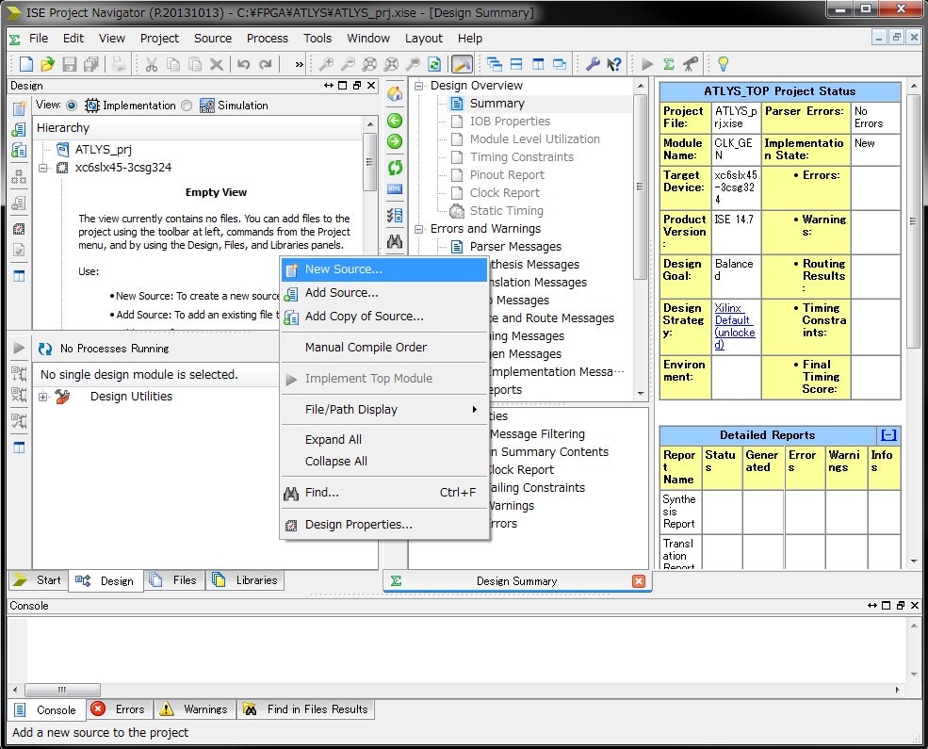Click the green Refresh toolbar icon
Viewport: 928px width, 749px height.
[x=433, y=64]
